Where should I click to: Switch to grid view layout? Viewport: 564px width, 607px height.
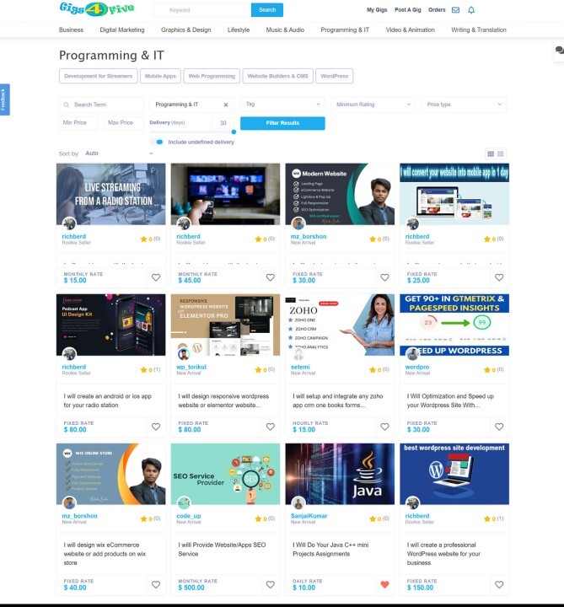coord(491,153)
